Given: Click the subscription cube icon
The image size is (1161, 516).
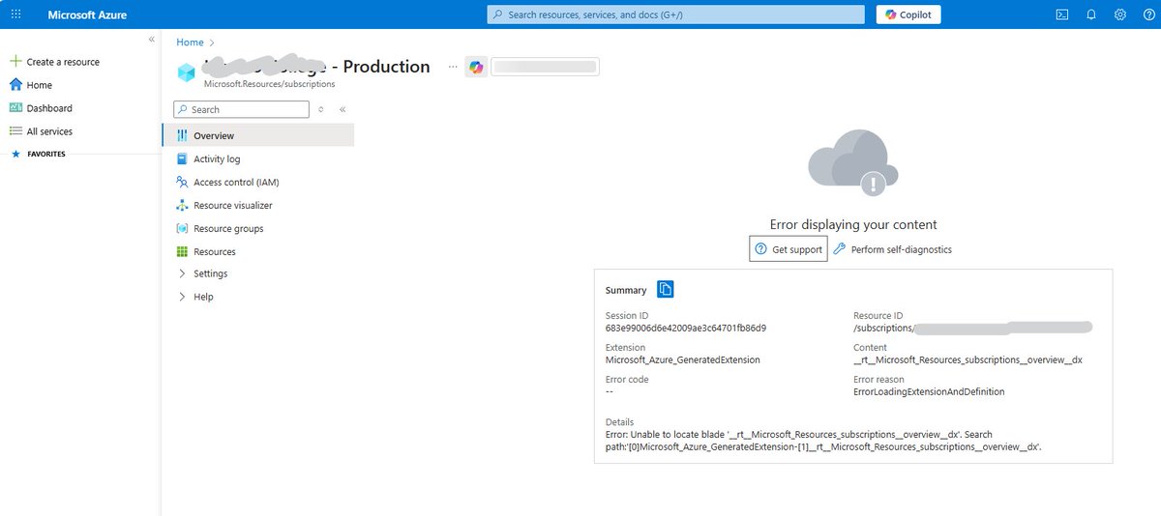Looking at the screenshot, I should point(186,72).
